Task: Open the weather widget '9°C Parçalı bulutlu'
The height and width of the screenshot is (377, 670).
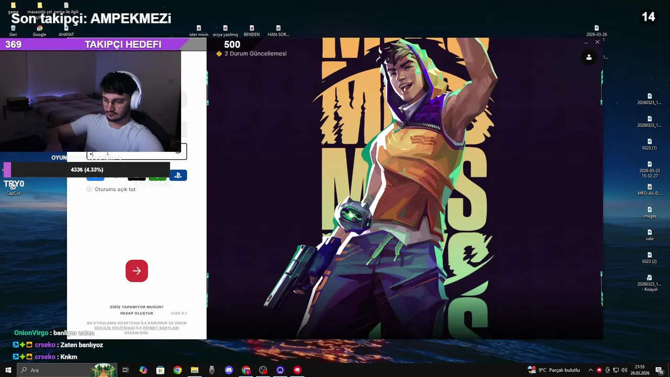Action: point(554,370)
